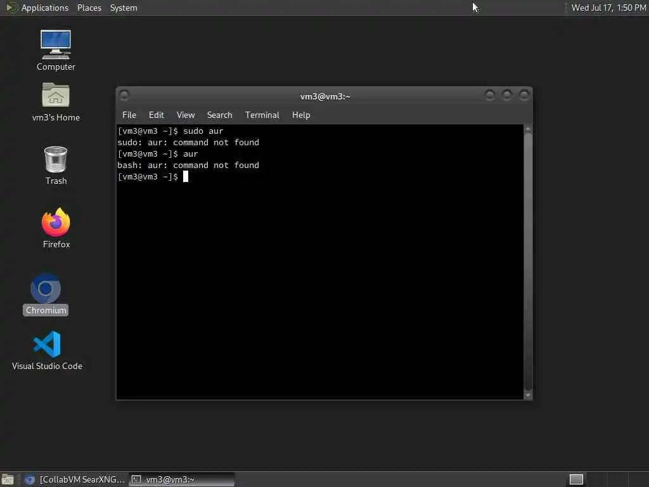Launch Visual Studio Code from desktop
Viewport: 649px width, 487px height.
(47, 350)
